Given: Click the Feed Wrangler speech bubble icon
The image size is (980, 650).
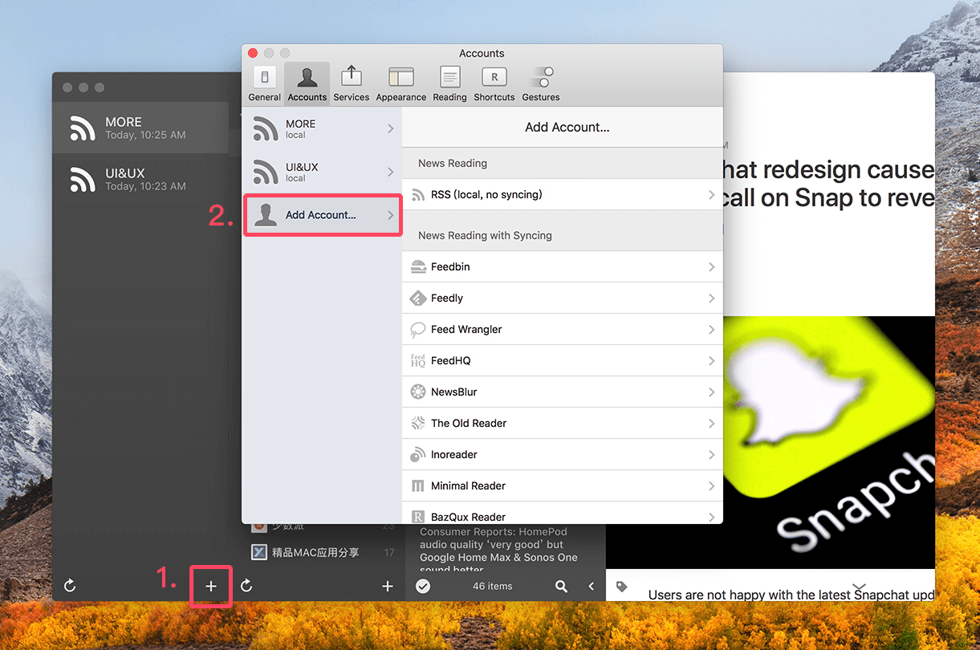Looking at the screenshot, I should [x=417, y=330].
